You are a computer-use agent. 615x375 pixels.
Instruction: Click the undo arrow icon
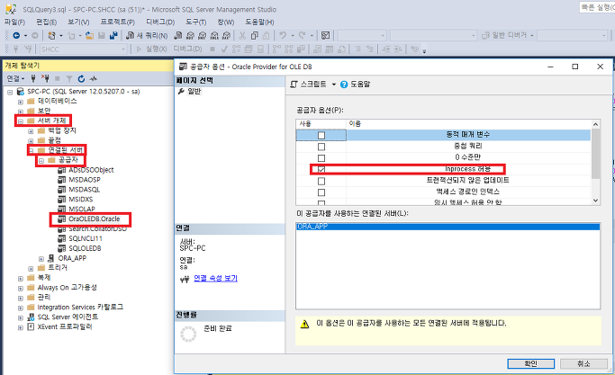pos(283,36)
